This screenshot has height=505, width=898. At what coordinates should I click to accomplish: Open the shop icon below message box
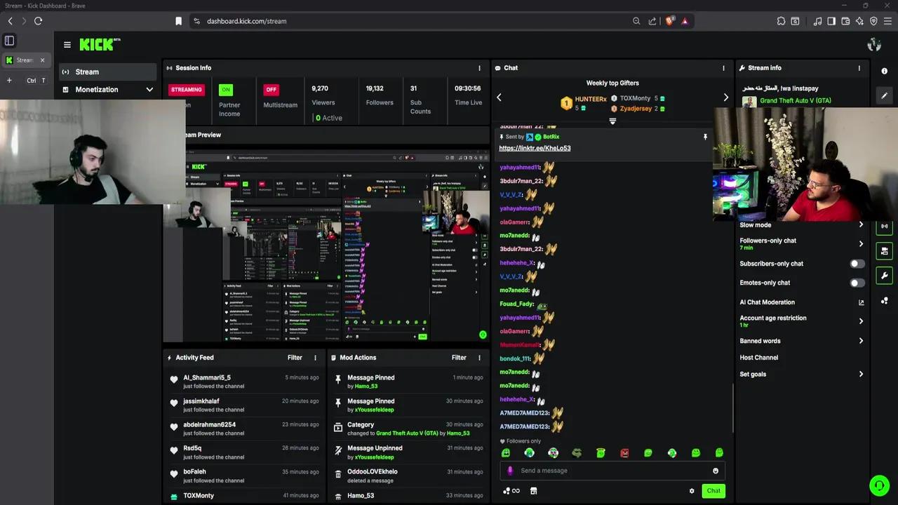pos(533,491)
